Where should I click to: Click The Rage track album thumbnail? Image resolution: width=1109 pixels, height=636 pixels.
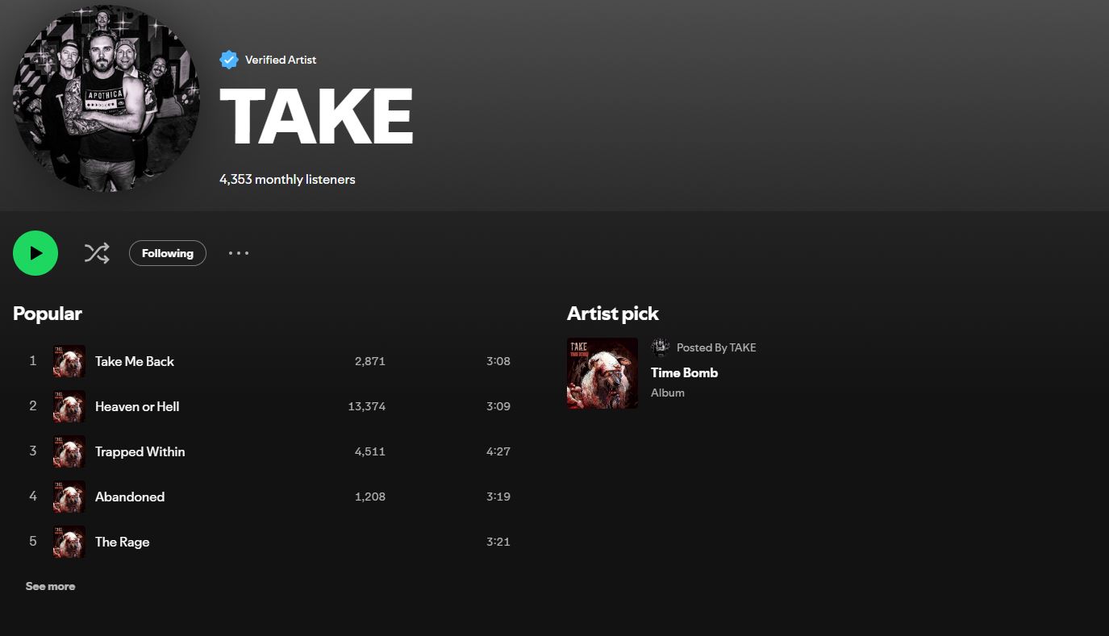click(x=69, y=542)
